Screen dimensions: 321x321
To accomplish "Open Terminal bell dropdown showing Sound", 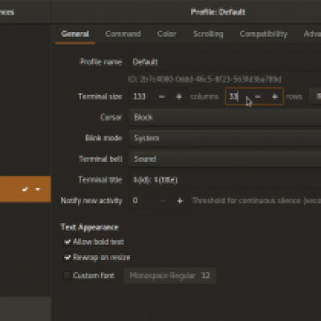I will pos(226,159).
